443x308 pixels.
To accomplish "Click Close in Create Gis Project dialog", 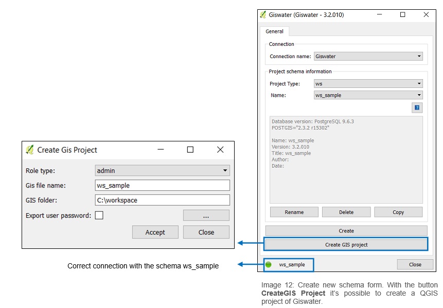I will [x=206, y=232].
